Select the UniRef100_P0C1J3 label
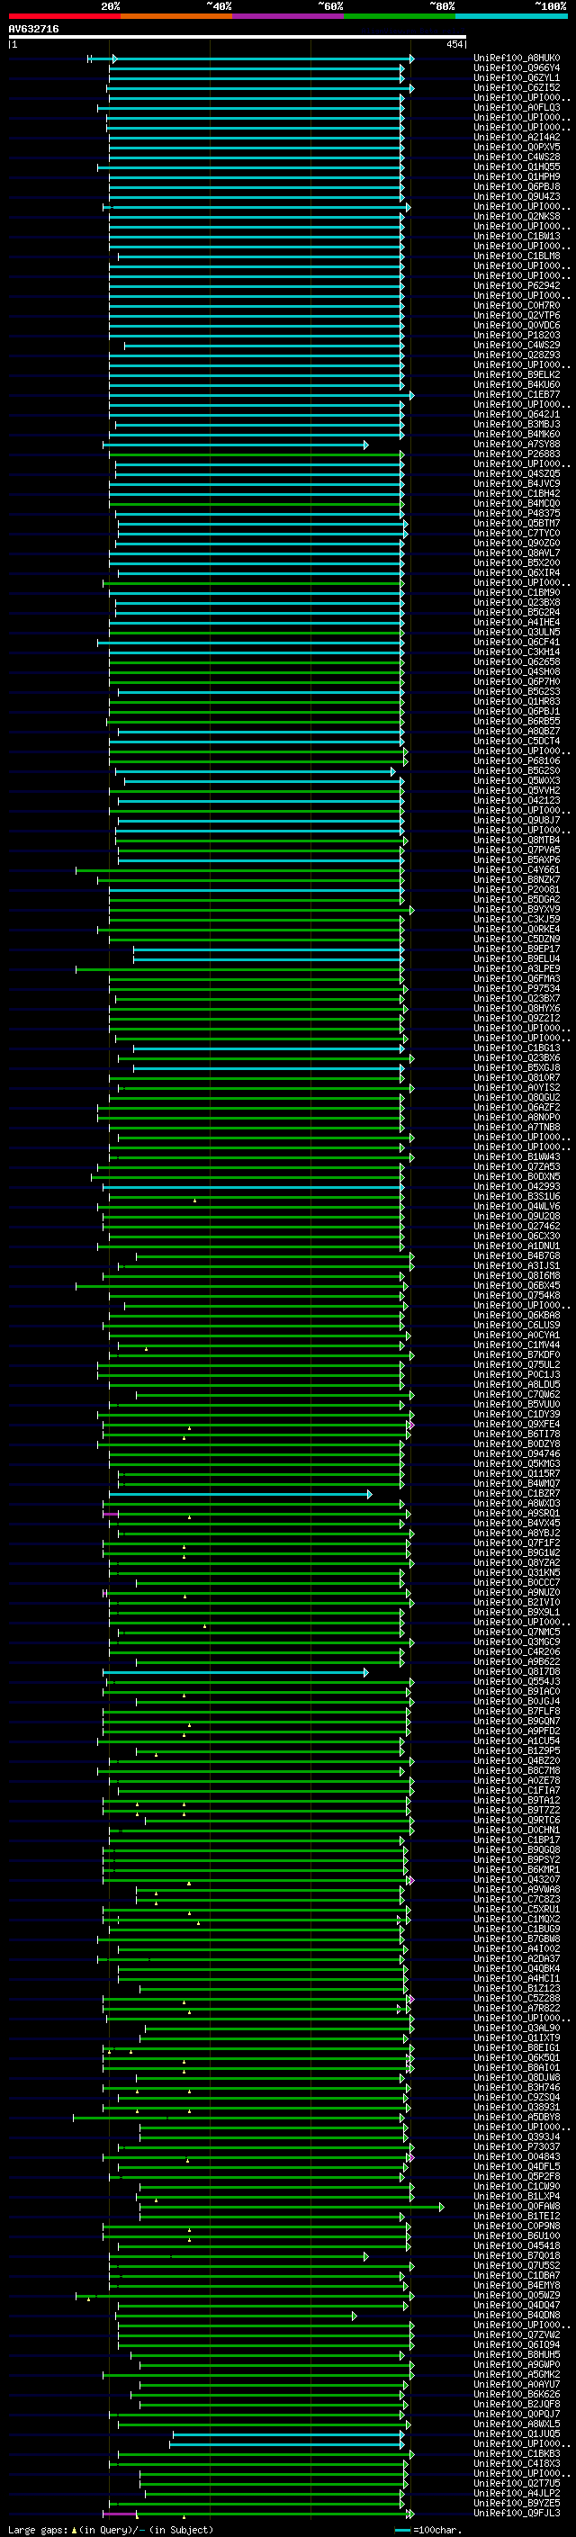Viewport: 576px width, 2537px height. click(517, 1376)
